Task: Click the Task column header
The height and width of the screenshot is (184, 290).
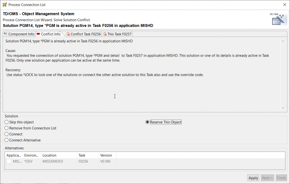Action: click(x=82, y=155)
